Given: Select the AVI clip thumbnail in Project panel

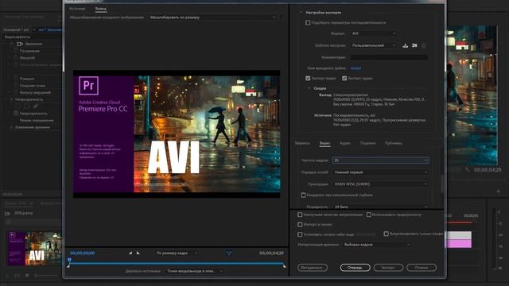Looking at the screenshot, I should [34, 248].
